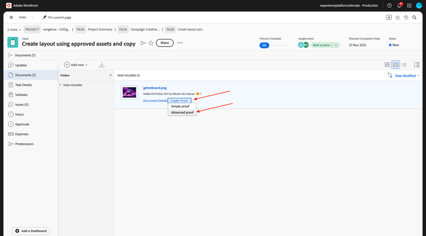Select Advanced proof from menu
The height and width of the screenshot is (236, 426).
point(182,112)
